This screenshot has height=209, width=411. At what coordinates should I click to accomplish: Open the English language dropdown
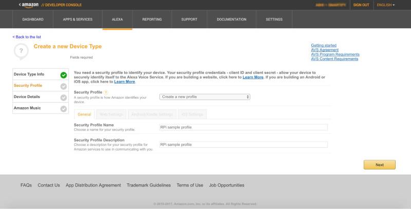pyautogui.click(x=386, y=5)
